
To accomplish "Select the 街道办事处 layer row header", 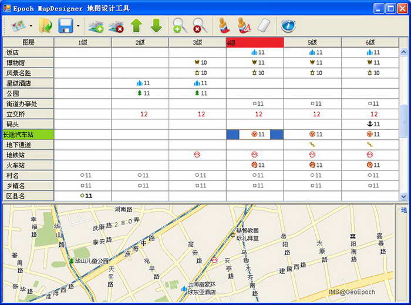I will coord(28,104).
